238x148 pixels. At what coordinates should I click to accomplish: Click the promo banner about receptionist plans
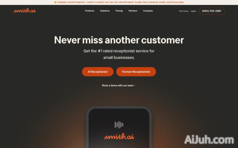[x=119, y=2]
